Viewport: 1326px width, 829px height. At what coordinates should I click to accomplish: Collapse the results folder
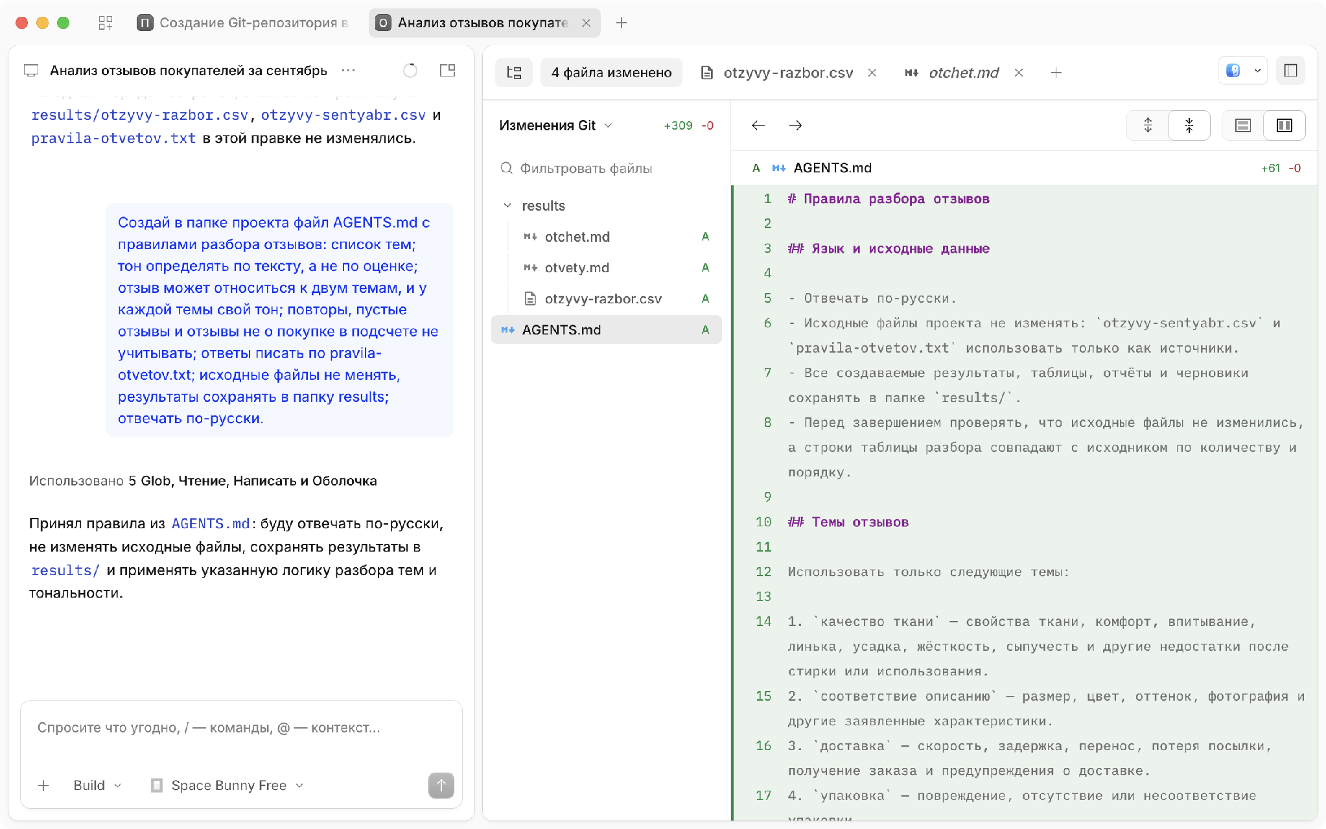(x=606, y=205)
